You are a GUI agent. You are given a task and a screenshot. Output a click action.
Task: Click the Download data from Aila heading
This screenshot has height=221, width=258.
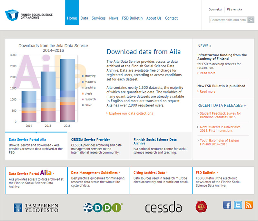click(144, 52)
